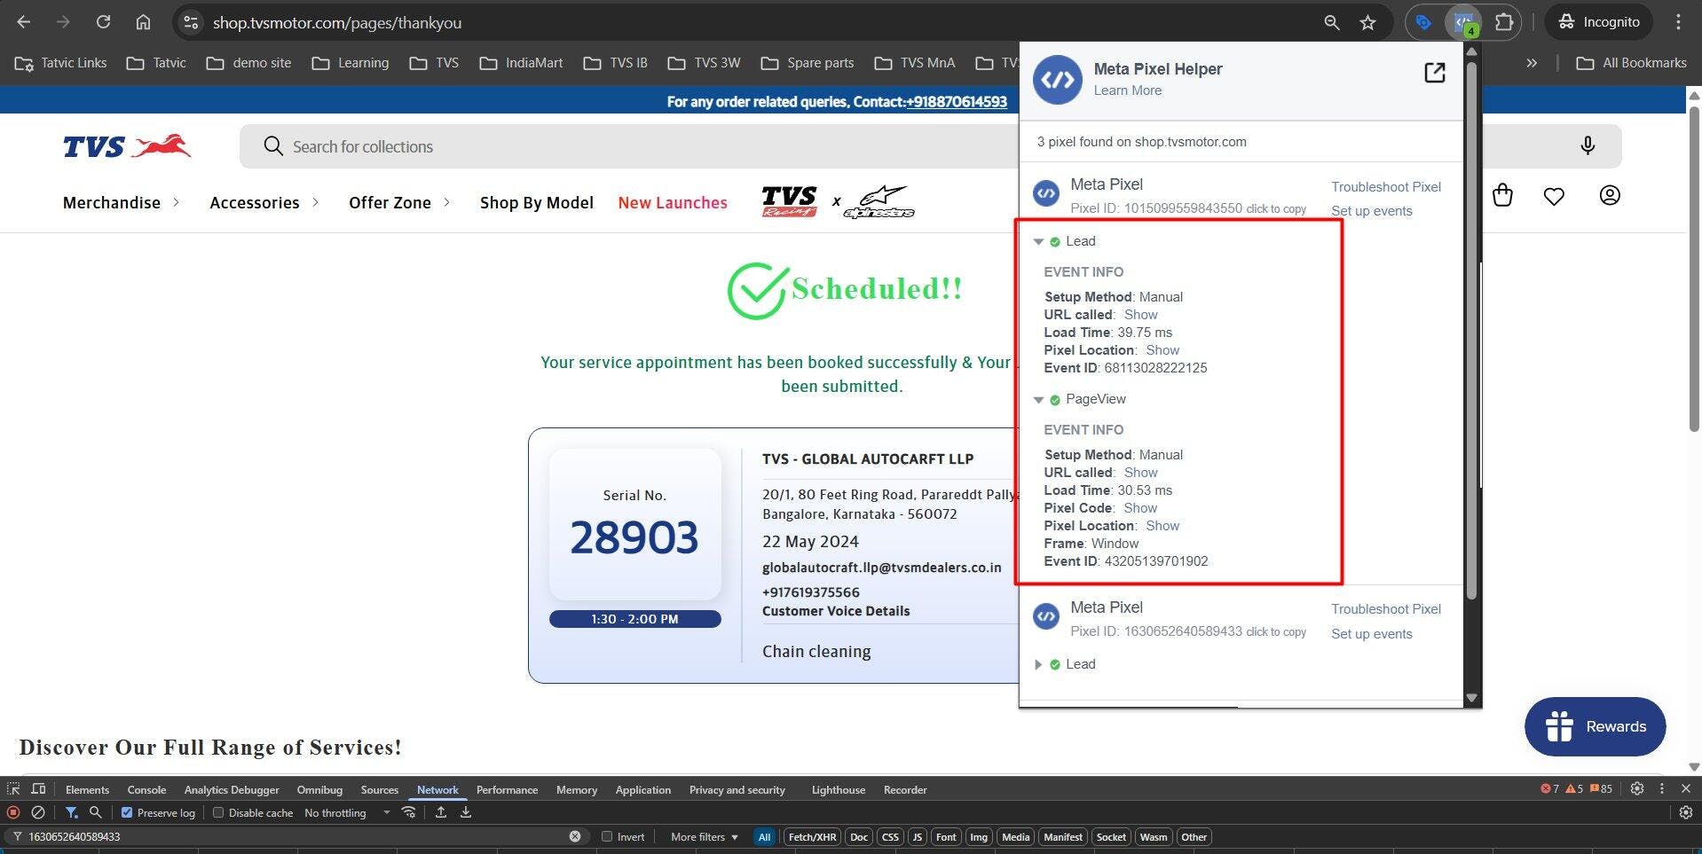The width and height of the screenshot is (1702, 854).
Task: Click the Search for collections field
Action: click(x=621, y=146)
